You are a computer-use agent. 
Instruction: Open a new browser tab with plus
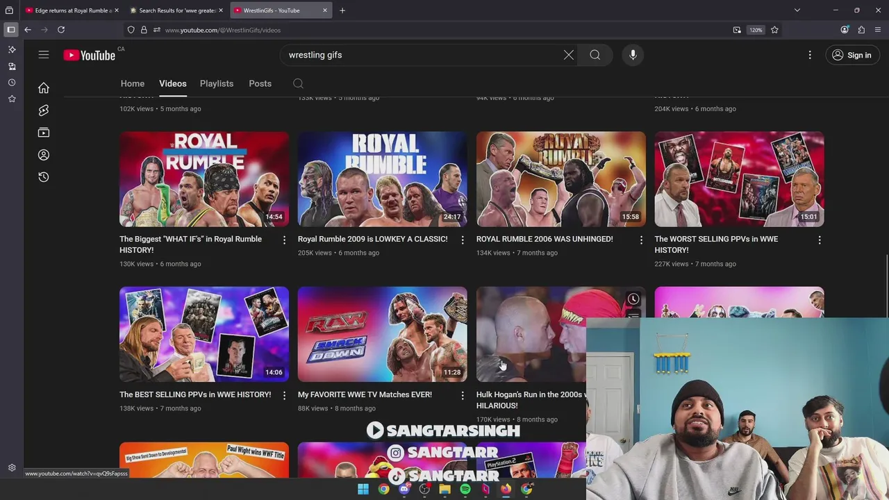pos(342,10)
